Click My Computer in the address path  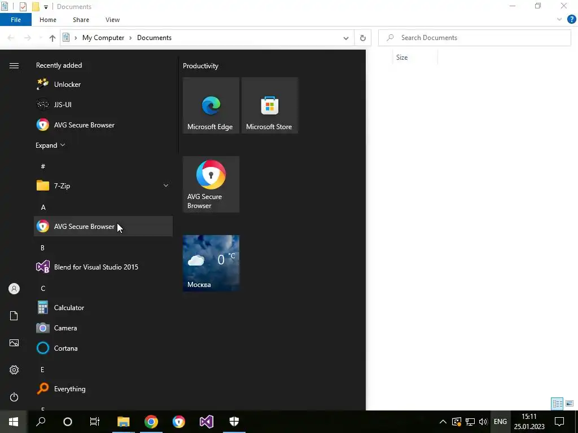[103, 38]
